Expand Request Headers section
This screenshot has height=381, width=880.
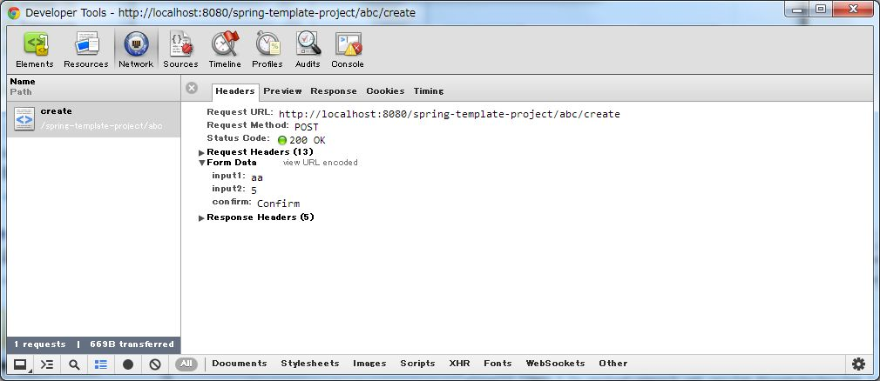click(x=202, y=152)
